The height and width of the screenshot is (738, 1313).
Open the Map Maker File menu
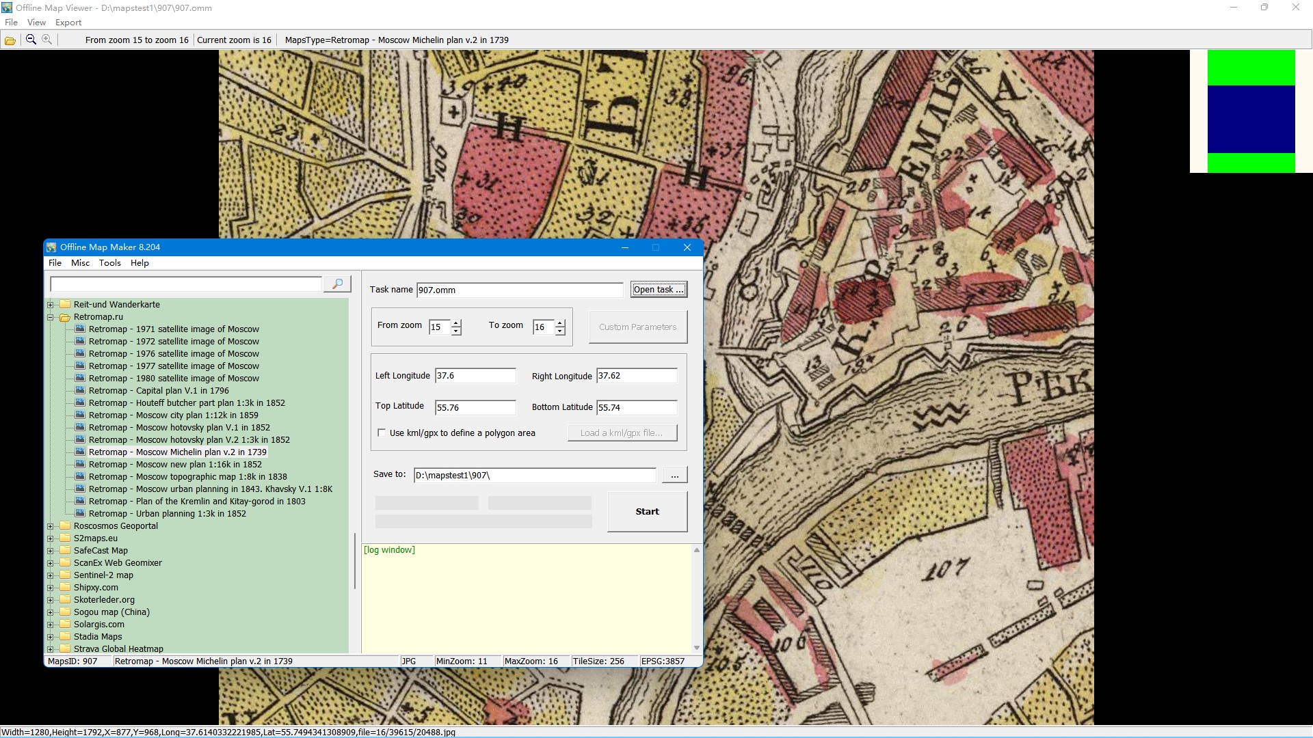click(x=55, y=263)
